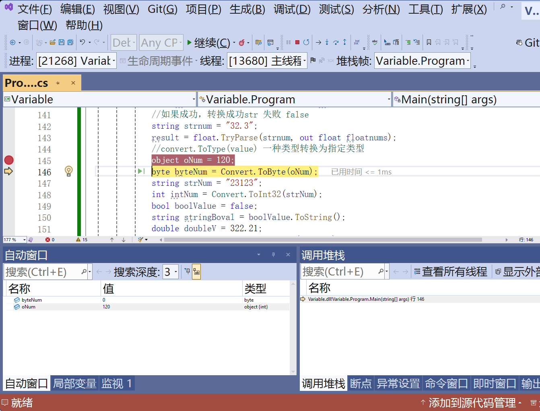This screenshot has height=411, width=540.
Task: Click the Save All icon
Action: point(70,42)
